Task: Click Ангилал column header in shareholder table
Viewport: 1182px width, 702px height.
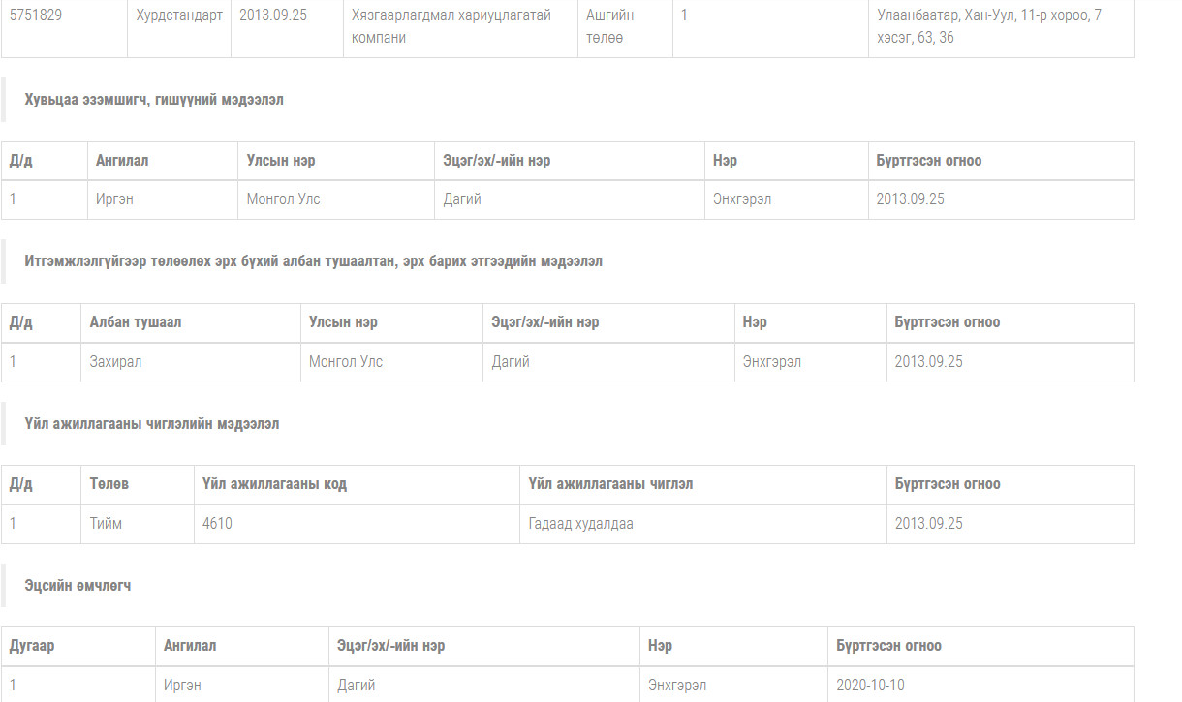Action: (x=122, y=161)
